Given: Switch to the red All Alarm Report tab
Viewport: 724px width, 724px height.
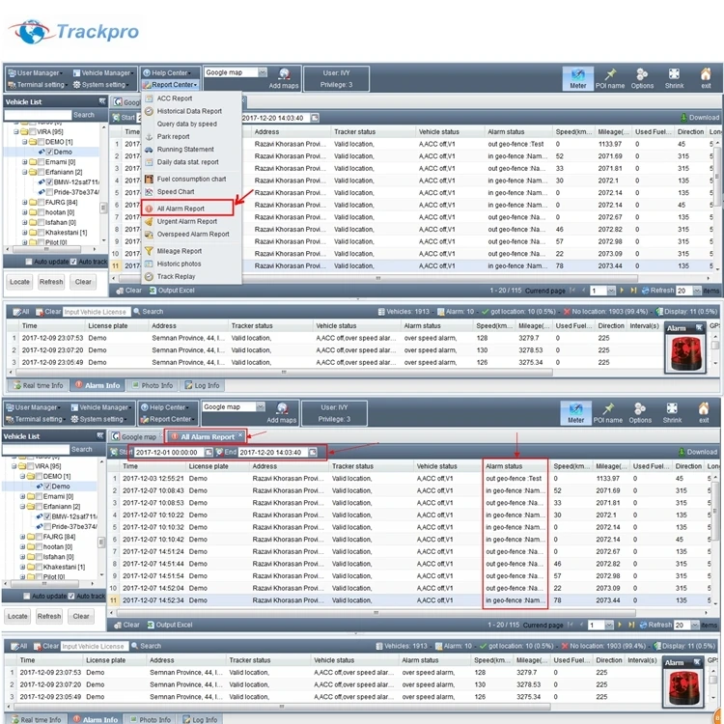Looking at the screenshot, I should point(207,437).
